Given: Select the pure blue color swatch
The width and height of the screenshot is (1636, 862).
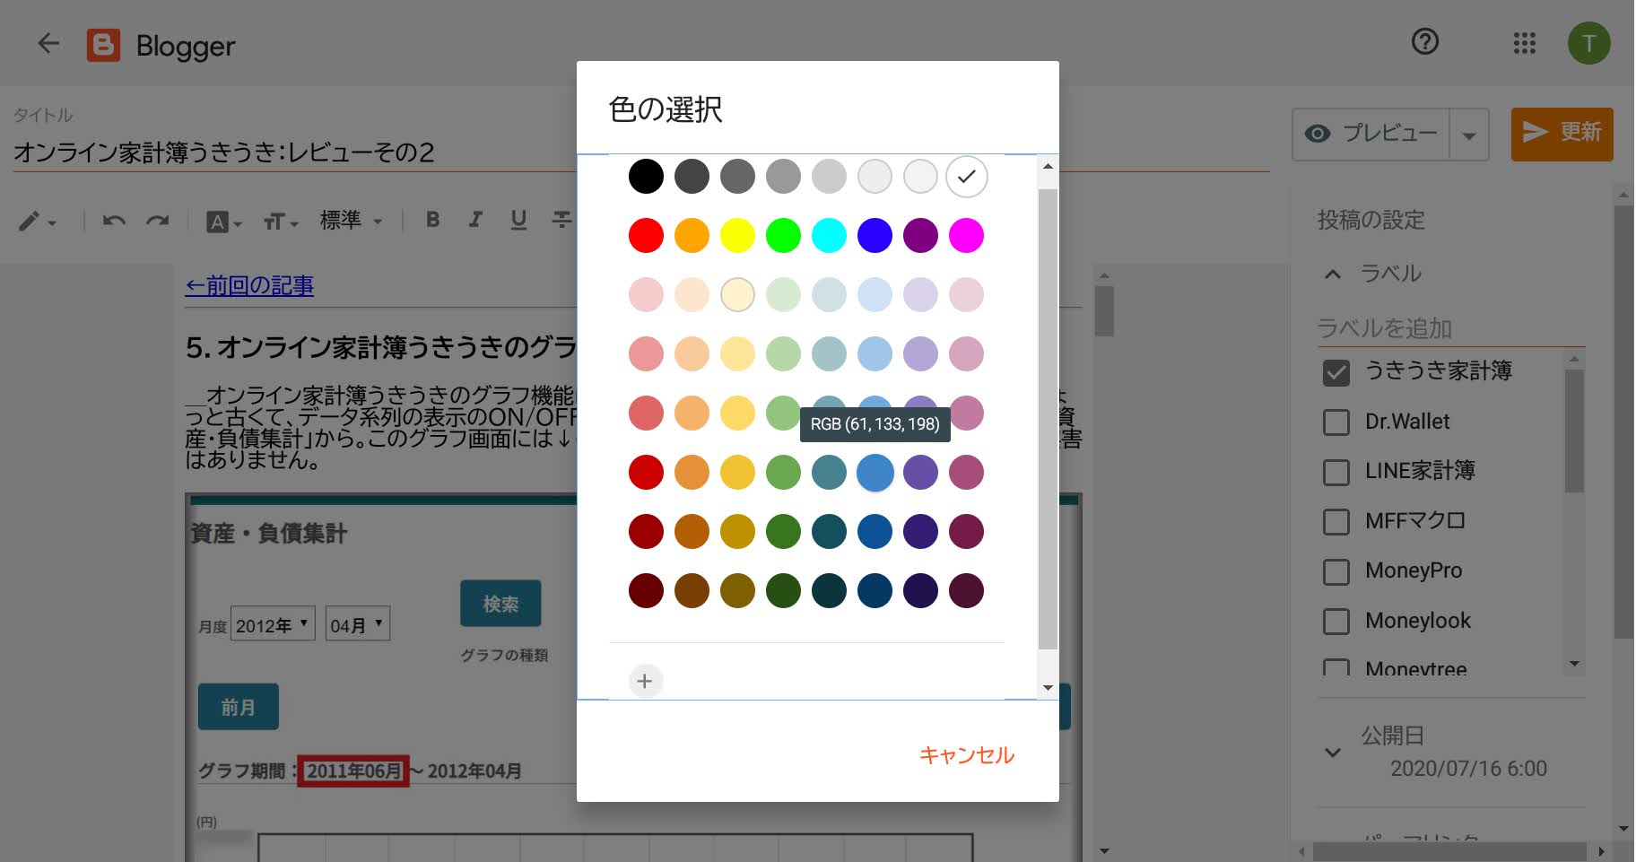Looking at the screenshot, I should click(875, 236).
